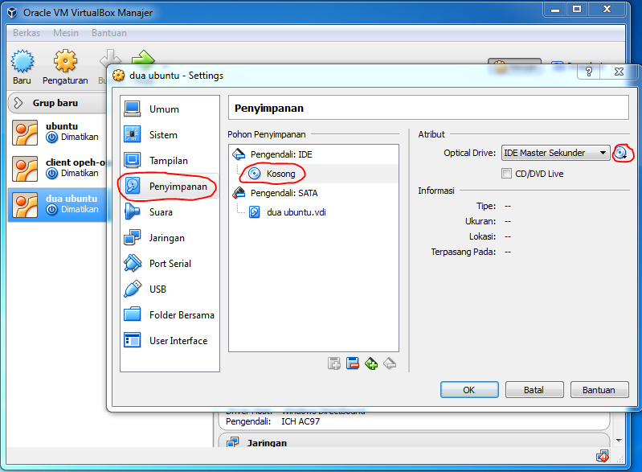Click the Jaringan section header in Manager
642x472 pixels.
(x=267, y=443)
